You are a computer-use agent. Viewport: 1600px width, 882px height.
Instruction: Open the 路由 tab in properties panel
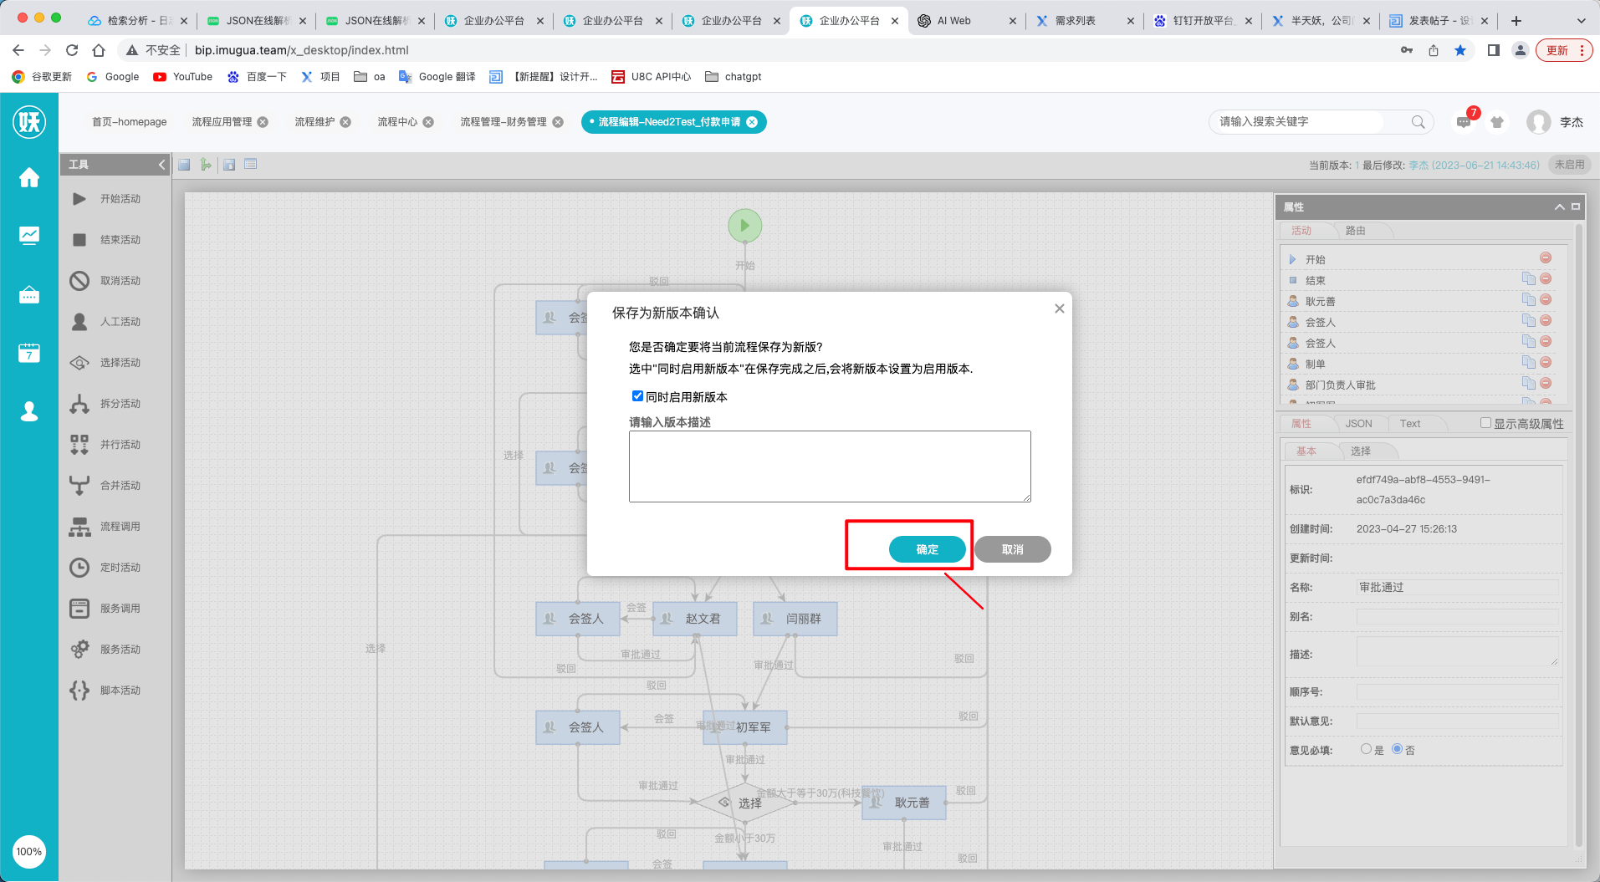(1356, 231)
